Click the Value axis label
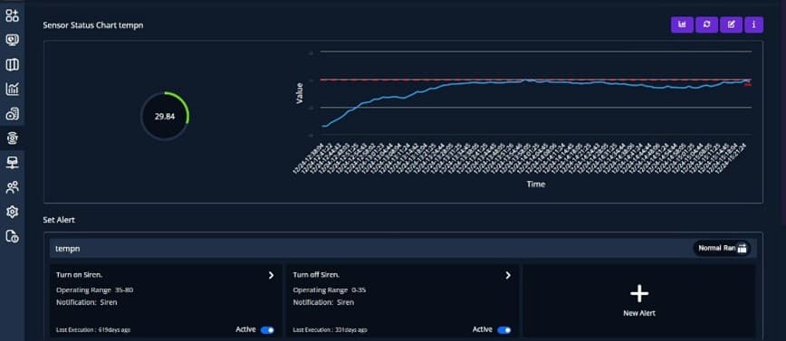This screenshot has height=341, width=786. 299,94
